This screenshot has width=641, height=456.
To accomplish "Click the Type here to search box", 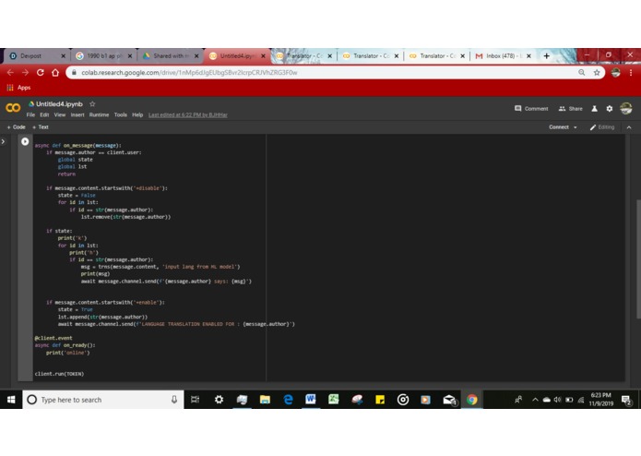I will point(103,400).
